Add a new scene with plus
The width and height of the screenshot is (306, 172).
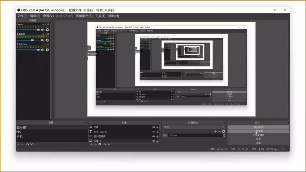click(x=18, y=144)
